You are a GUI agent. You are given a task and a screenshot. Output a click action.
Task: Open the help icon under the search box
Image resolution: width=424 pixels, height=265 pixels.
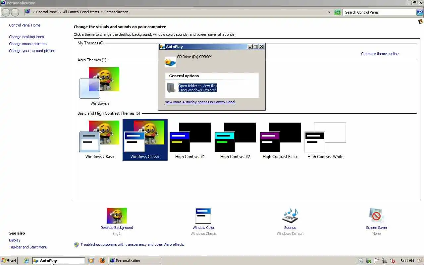point(421,22)
